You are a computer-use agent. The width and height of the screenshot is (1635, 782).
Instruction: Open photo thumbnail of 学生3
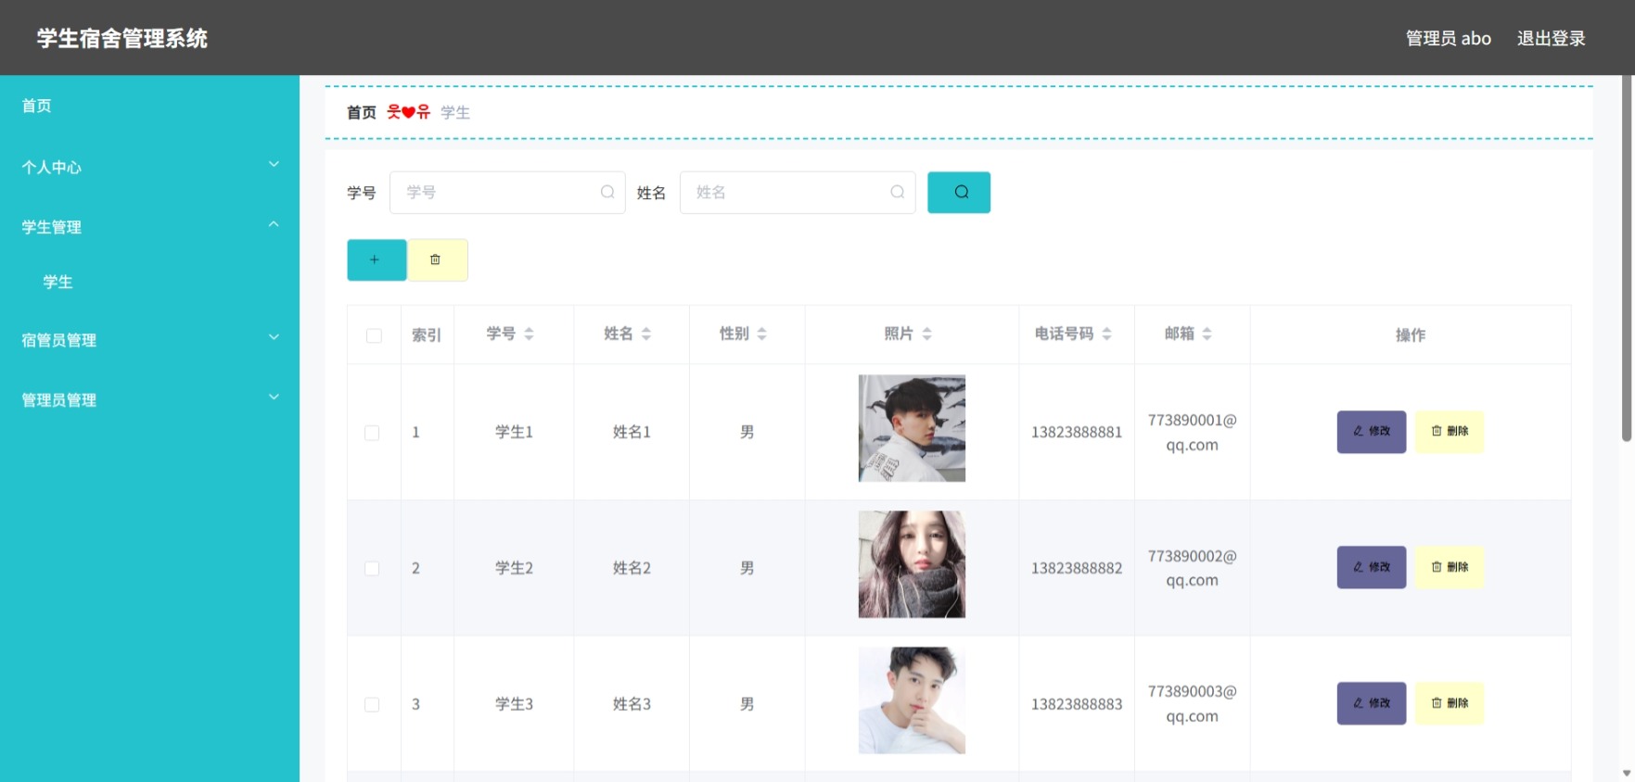912,700
